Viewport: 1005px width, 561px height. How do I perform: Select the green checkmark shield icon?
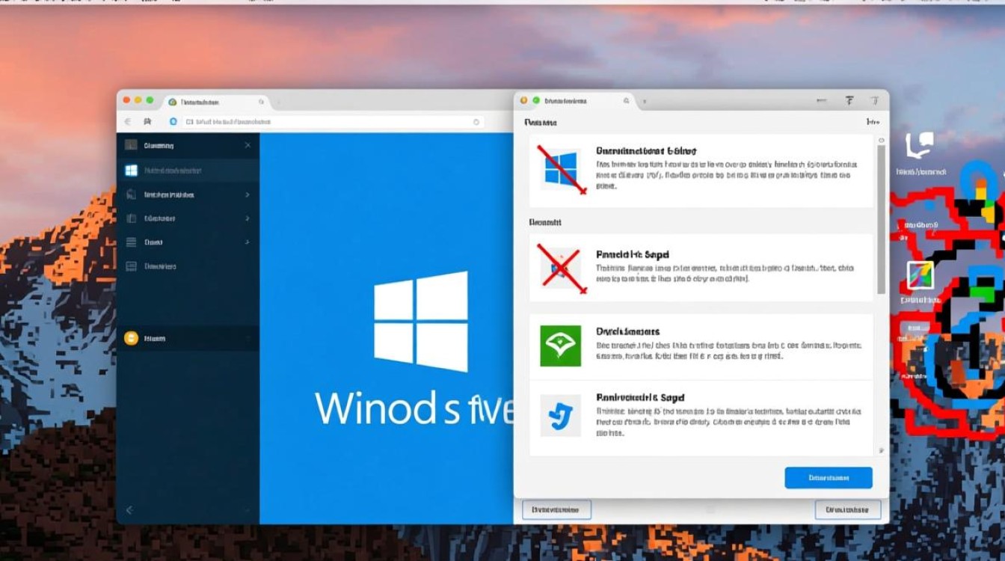pyautogui.click(x=559, y=346)
